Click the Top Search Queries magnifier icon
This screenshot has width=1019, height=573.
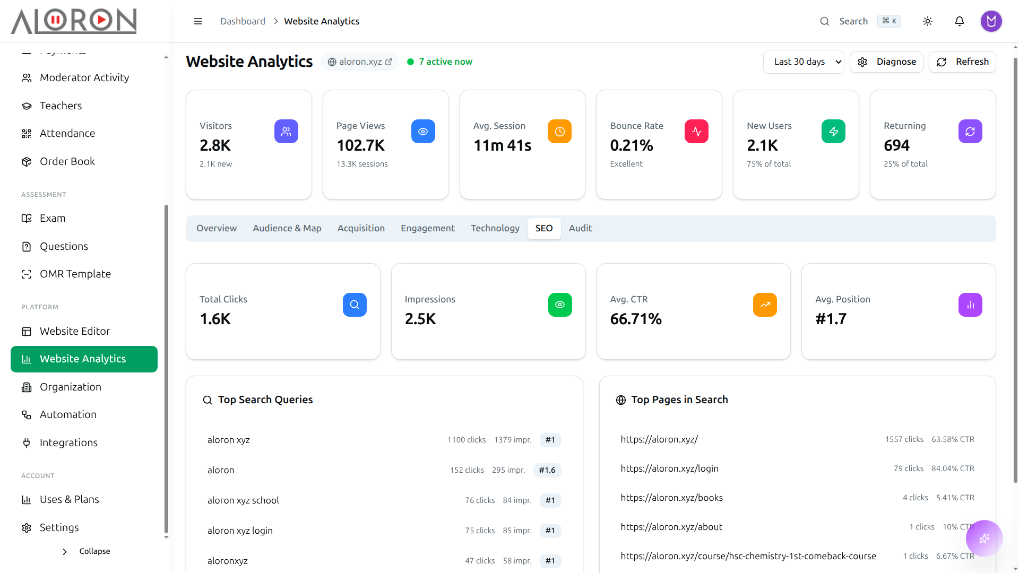(x=208, y=400)
